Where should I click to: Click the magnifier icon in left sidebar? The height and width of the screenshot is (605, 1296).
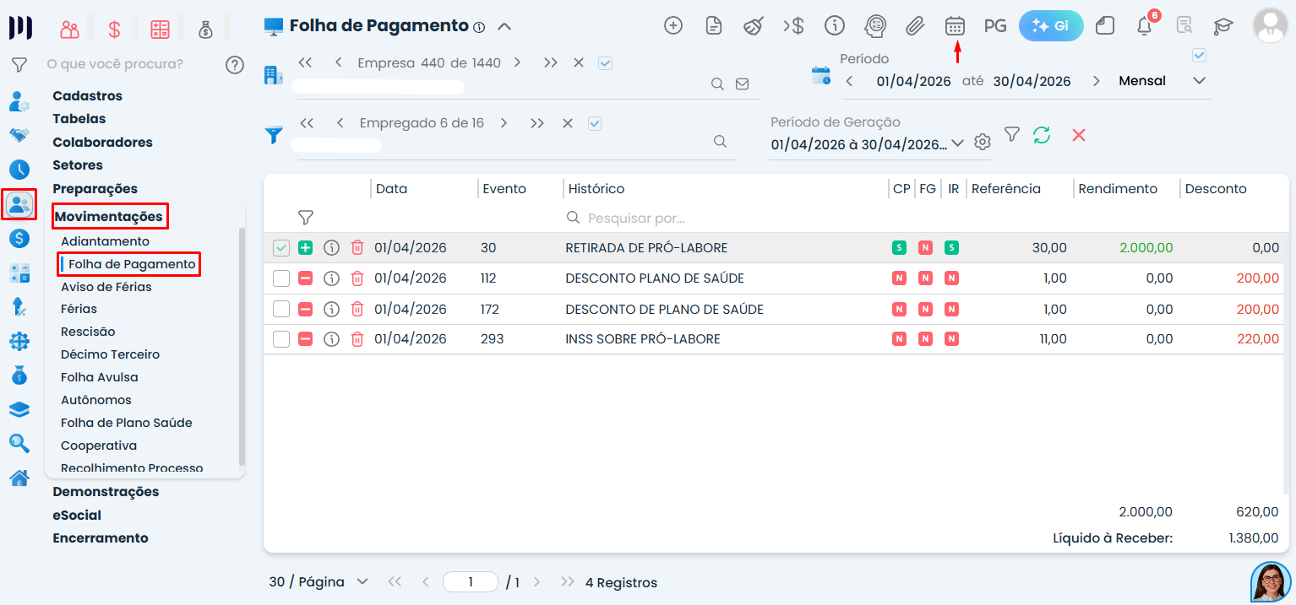19,443
